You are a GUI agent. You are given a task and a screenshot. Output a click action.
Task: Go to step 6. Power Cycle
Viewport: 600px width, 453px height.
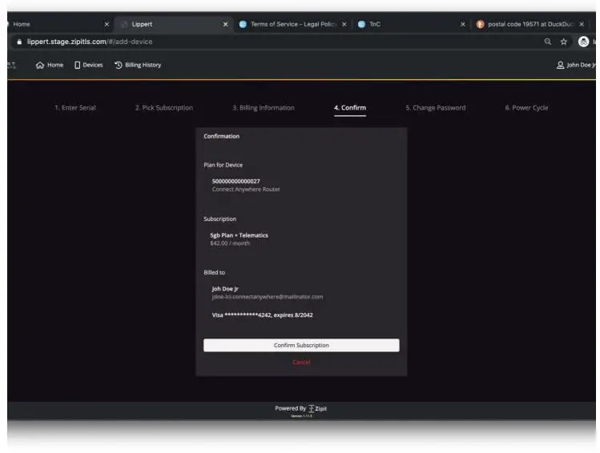[526, 108]
